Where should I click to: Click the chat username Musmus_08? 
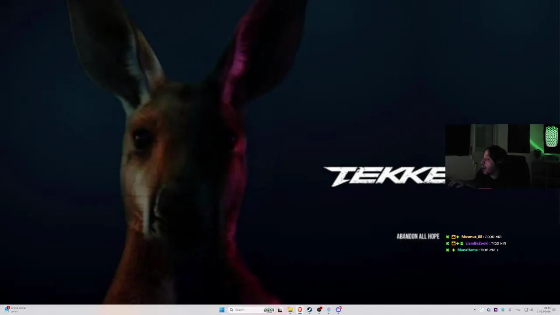[x=471, y=237]
